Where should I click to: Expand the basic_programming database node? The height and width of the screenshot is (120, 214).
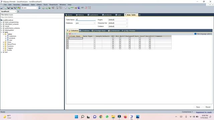coord(1,22)
